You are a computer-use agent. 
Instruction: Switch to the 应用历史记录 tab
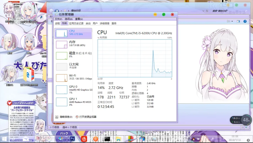pyautogui.click(x=76, y=24)
